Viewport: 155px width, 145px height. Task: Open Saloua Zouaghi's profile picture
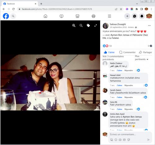(x=106, y=26)
